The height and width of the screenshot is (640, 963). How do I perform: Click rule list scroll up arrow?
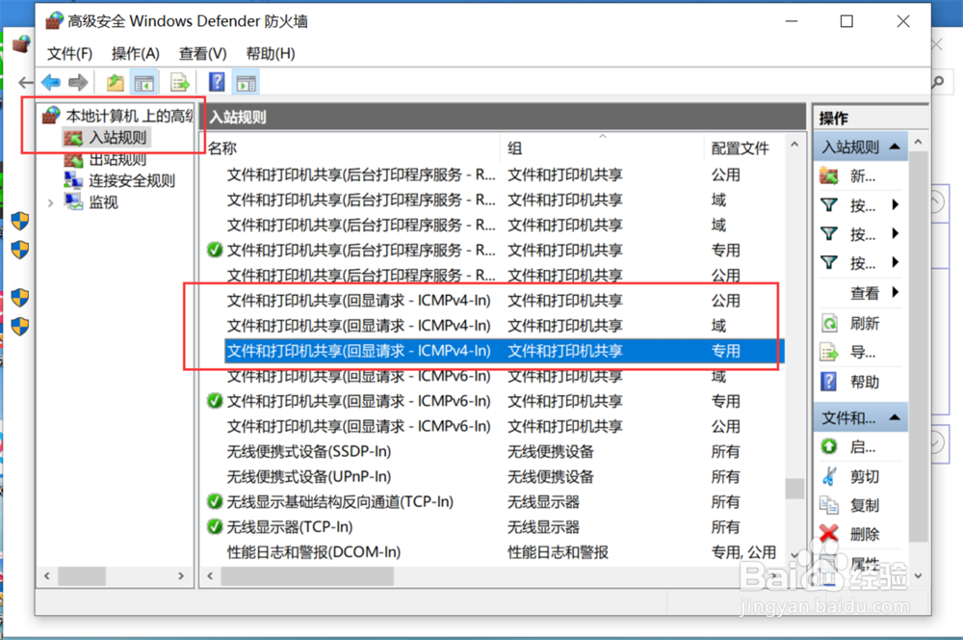794,145
